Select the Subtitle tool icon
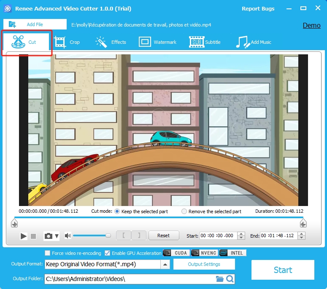This screenshot has height=289, width=327. (196, 42)
